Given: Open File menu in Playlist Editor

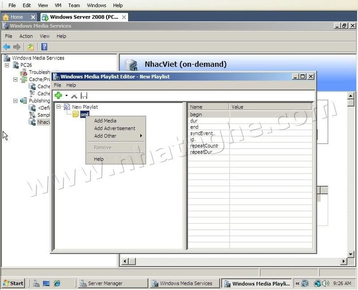Looking at the screenshot, I should 57,85.
